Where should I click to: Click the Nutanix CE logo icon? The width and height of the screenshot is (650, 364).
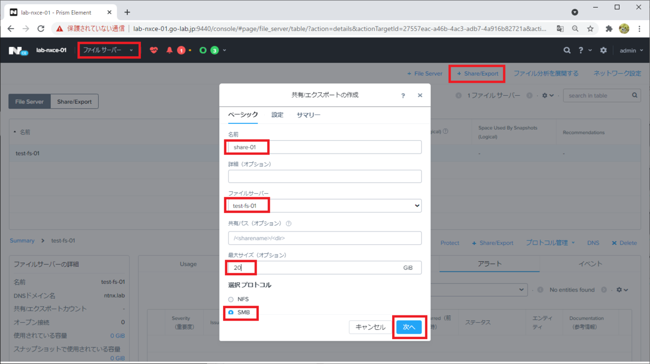(18, 50)
